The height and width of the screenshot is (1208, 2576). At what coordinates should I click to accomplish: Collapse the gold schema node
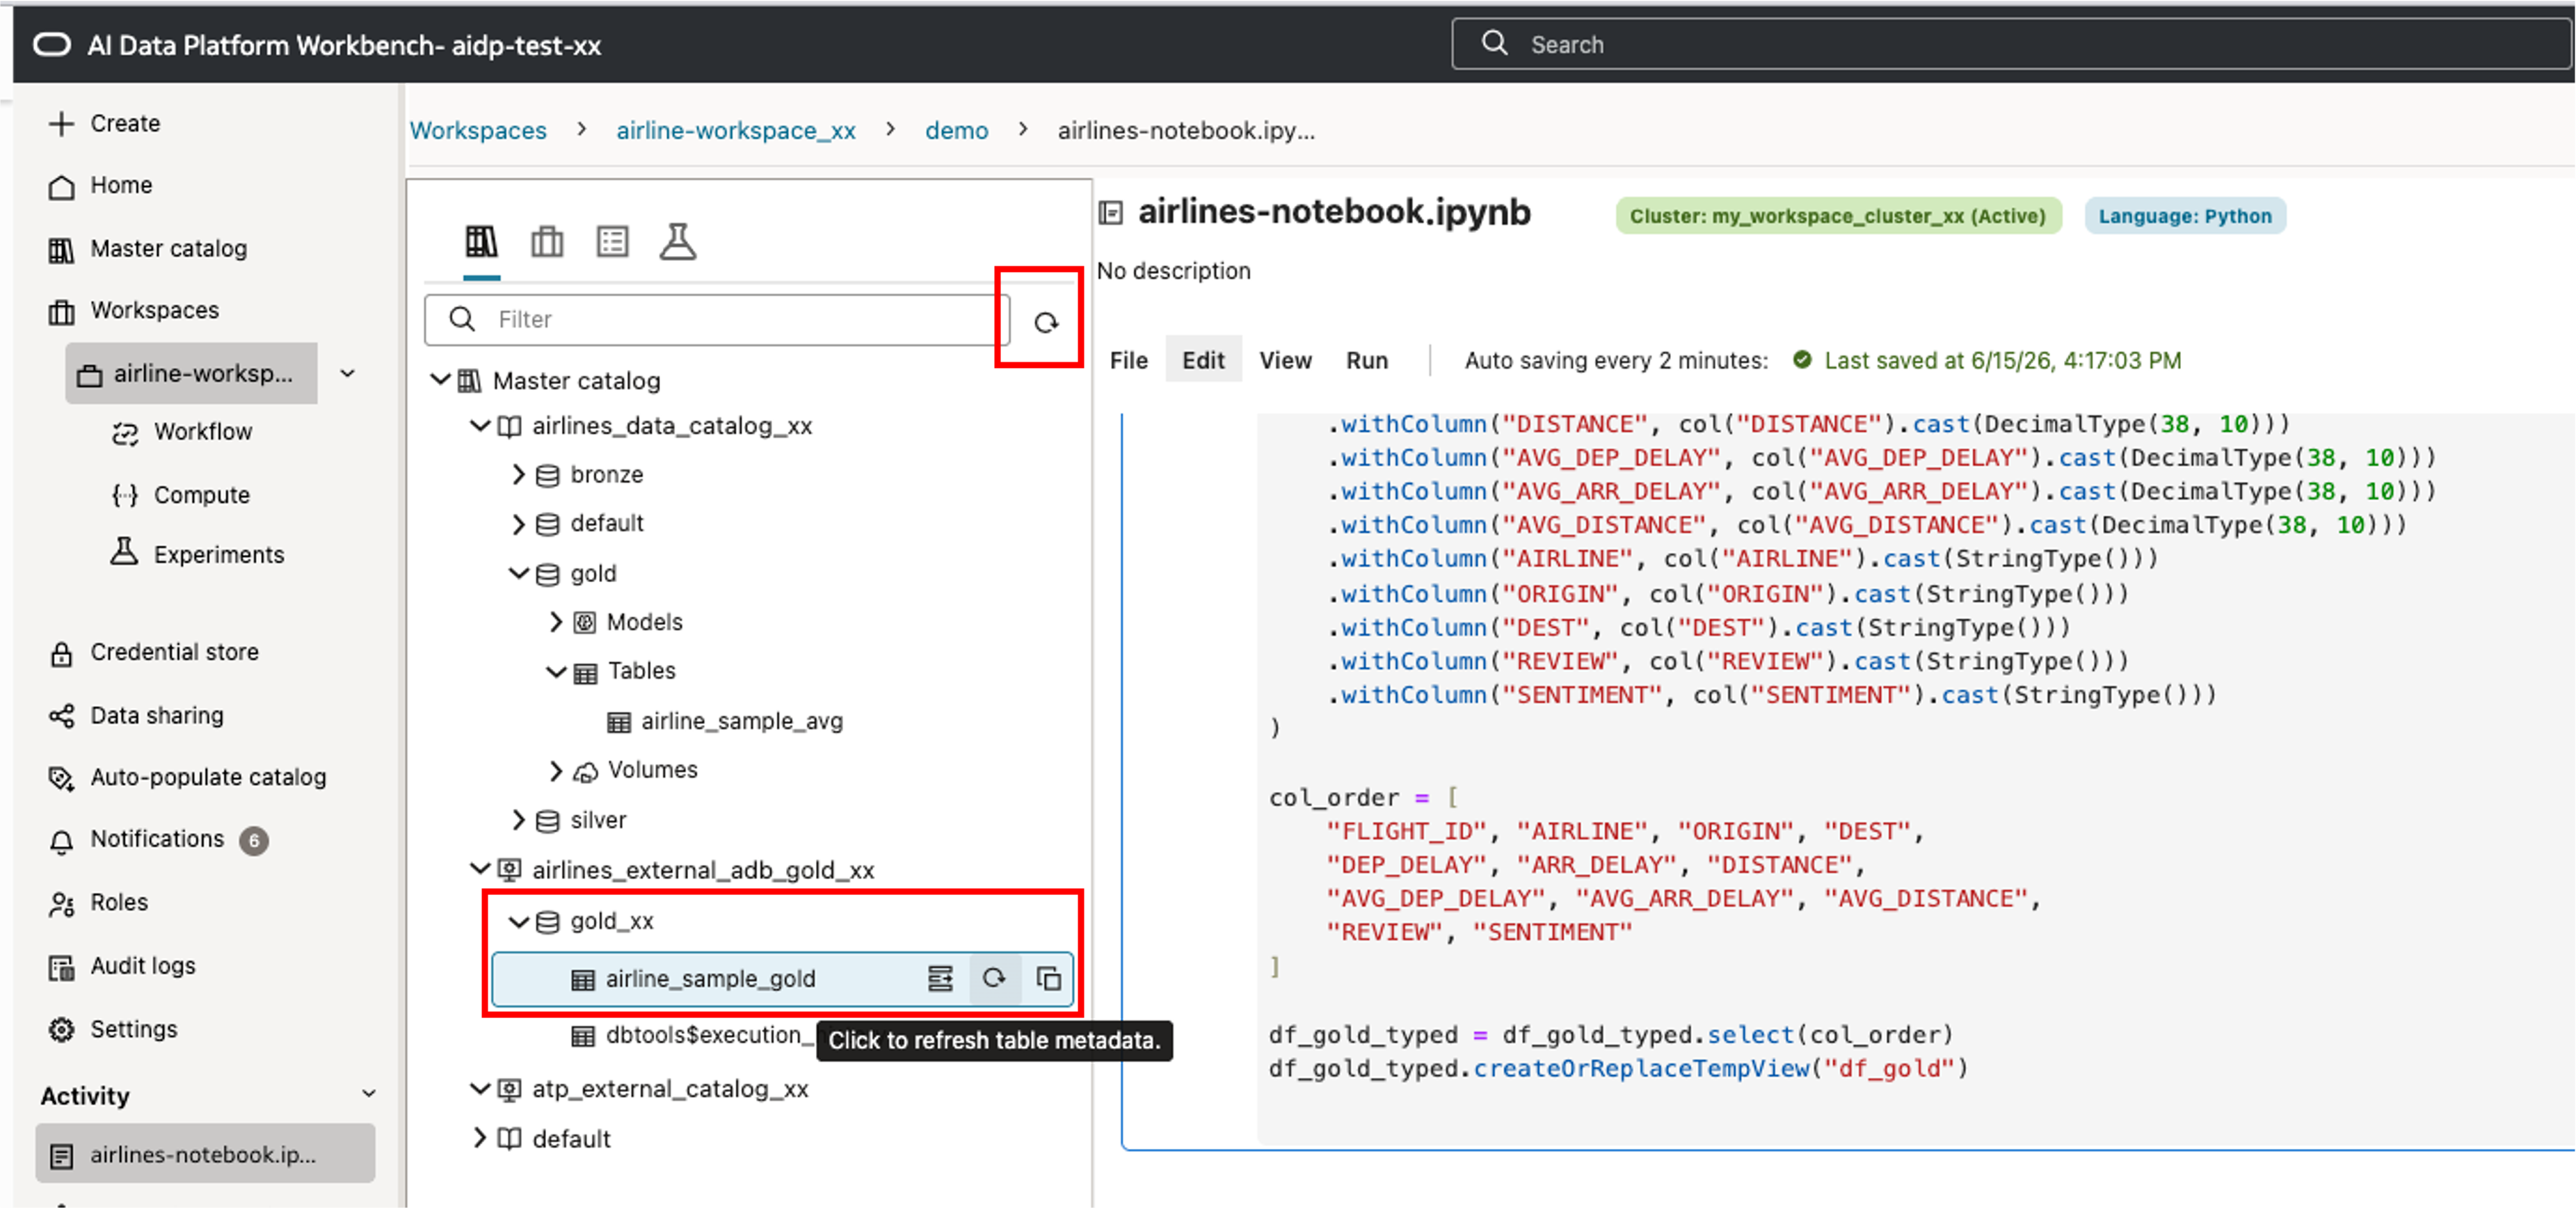pos(518,573)
